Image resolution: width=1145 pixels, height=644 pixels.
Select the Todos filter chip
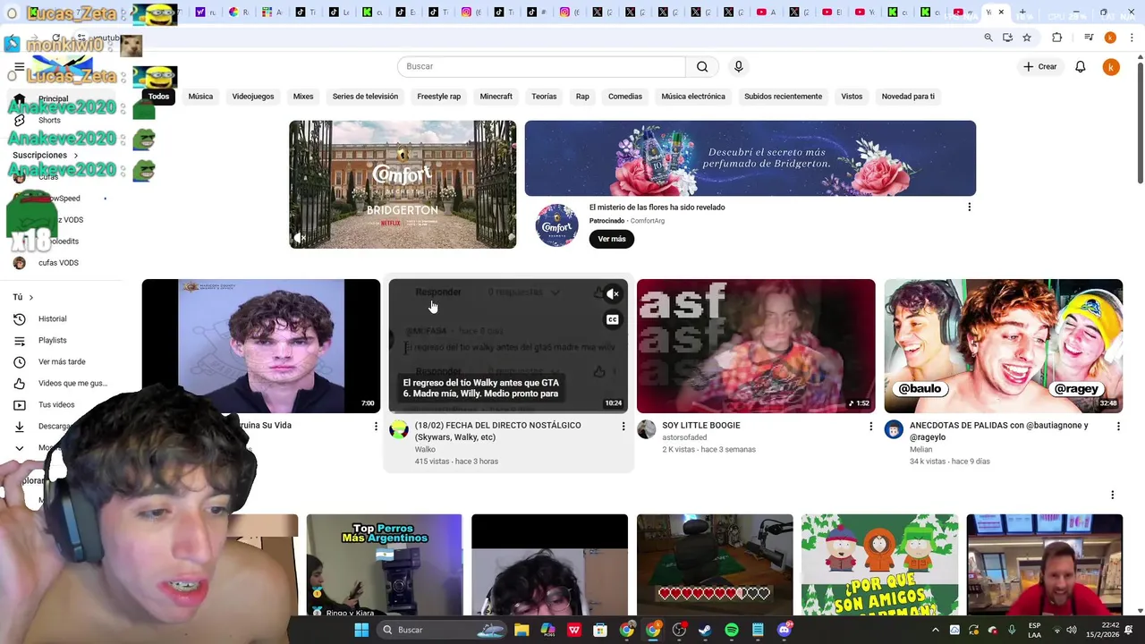pos(158,97)
